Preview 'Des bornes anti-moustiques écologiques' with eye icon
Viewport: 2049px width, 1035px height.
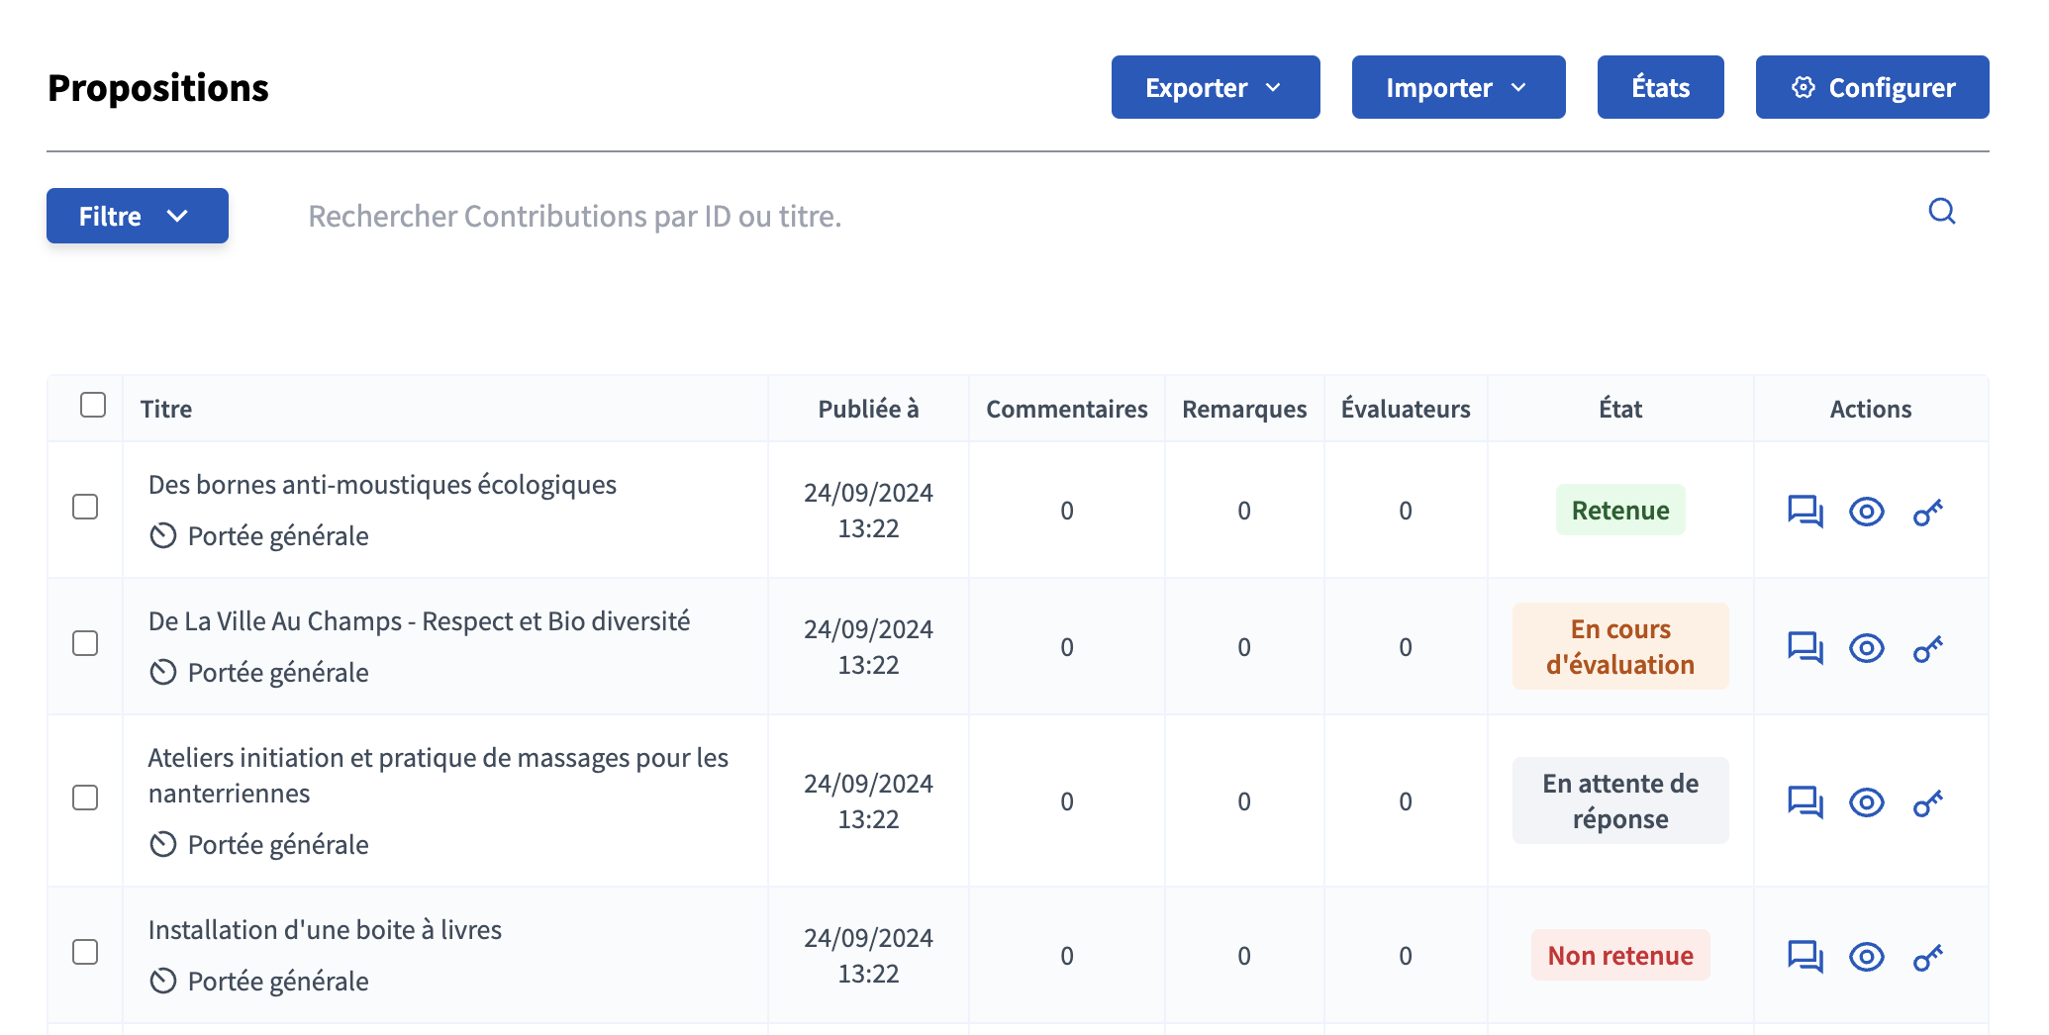(x=1867, y=512)
